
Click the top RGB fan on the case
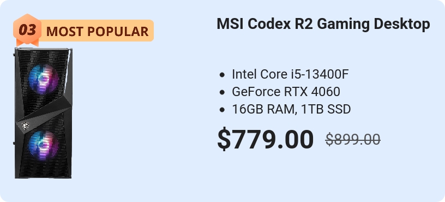point(44,79)
